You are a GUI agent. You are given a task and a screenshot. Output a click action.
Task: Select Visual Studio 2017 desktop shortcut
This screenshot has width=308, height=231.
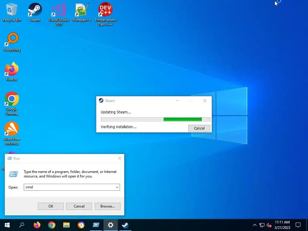point(59,14)
